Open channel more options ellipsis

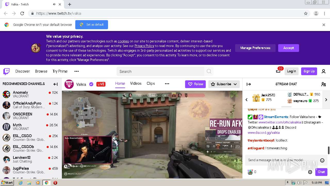tap(167, 84)
